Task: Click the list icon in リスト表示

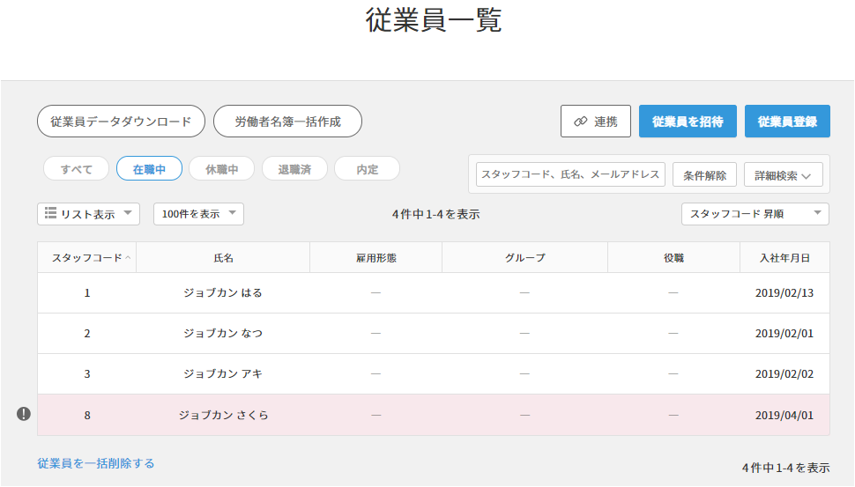Action: (x=51, y=213)
